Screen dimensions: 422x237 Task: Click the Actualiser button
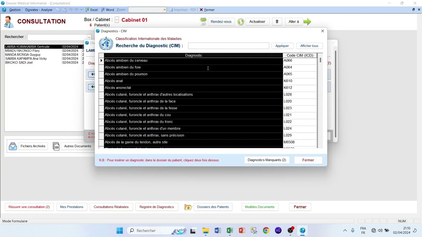[x=257, y=22]
